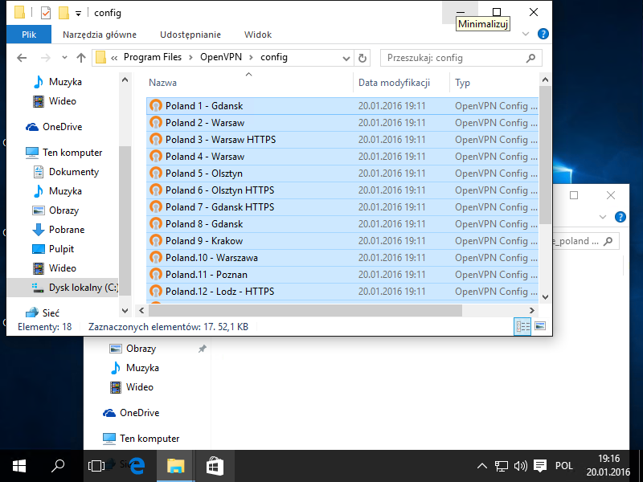Expand the ribbon with the chevron
The image size is (643, 482).
[x=526, y=34]
